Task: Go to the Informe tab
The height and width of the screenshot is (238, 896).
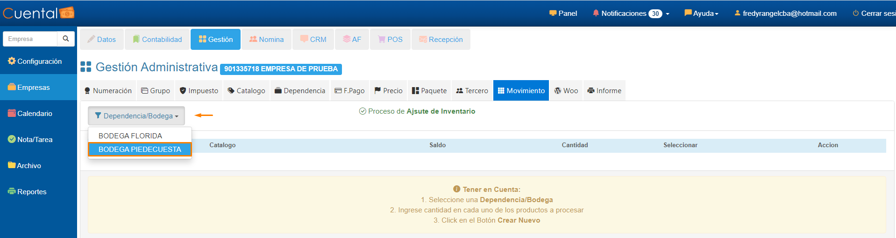Action: 604,91
